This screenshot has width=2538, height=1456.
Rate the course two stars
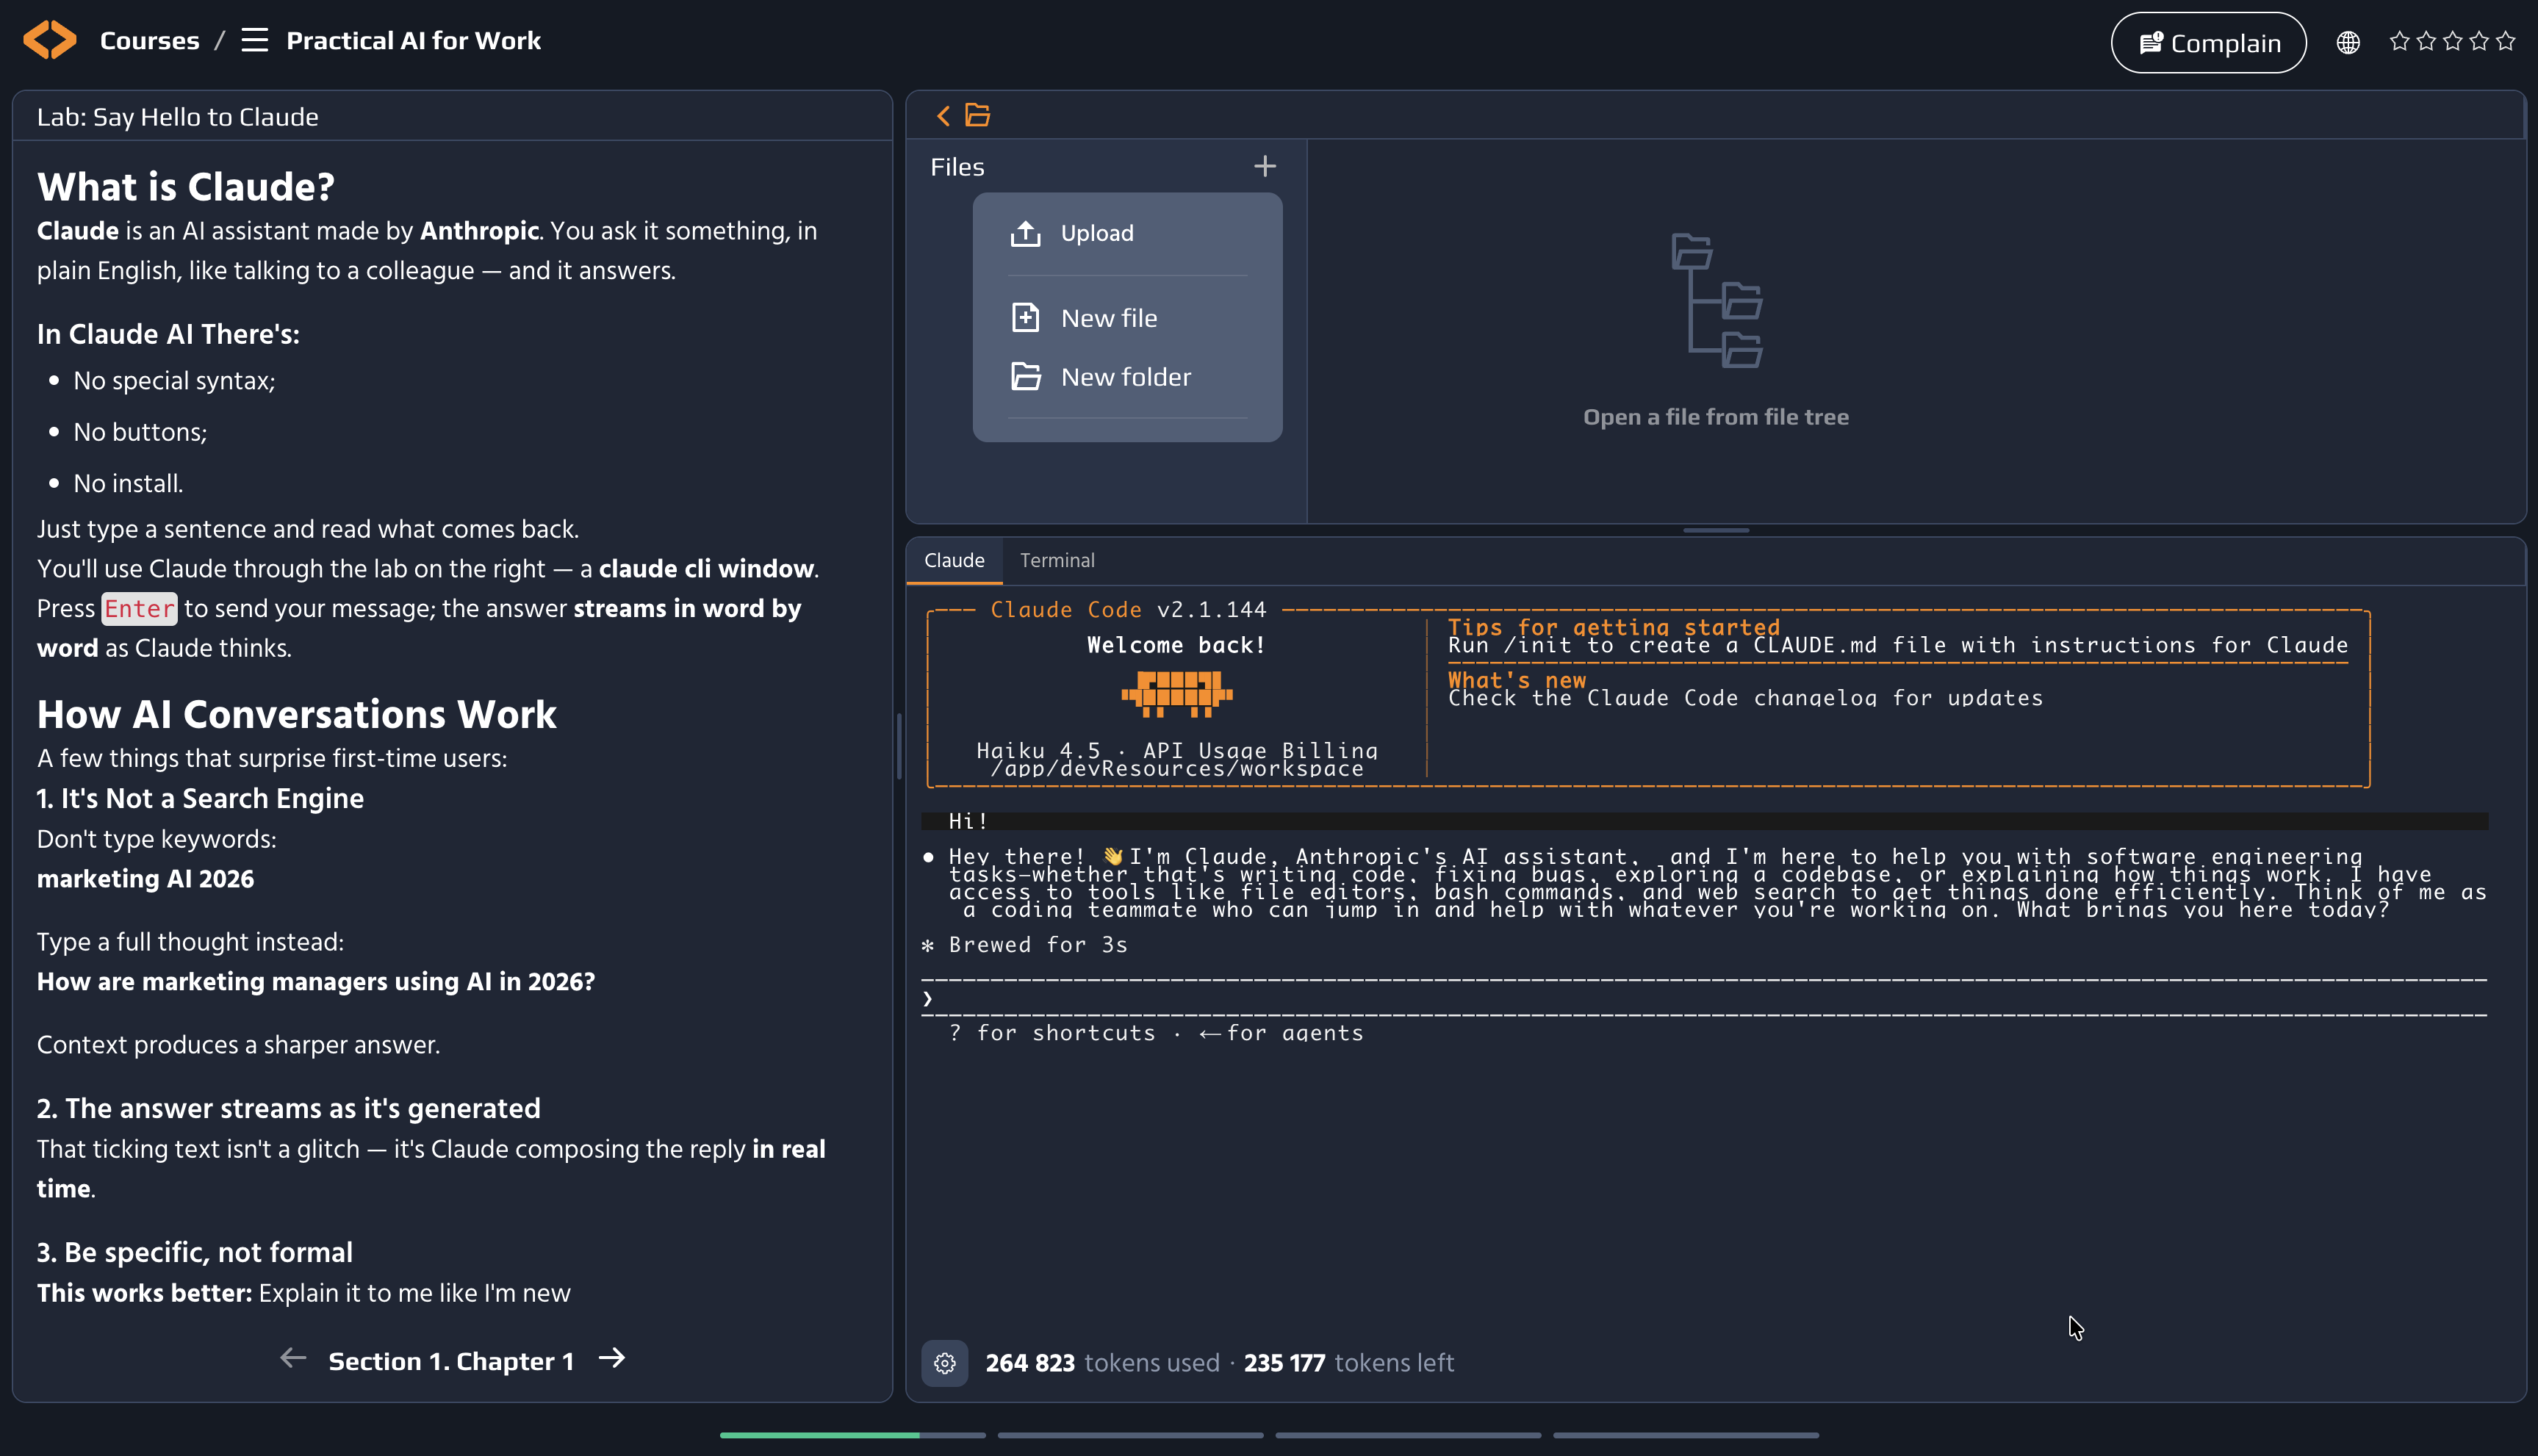coord(2426,41)
